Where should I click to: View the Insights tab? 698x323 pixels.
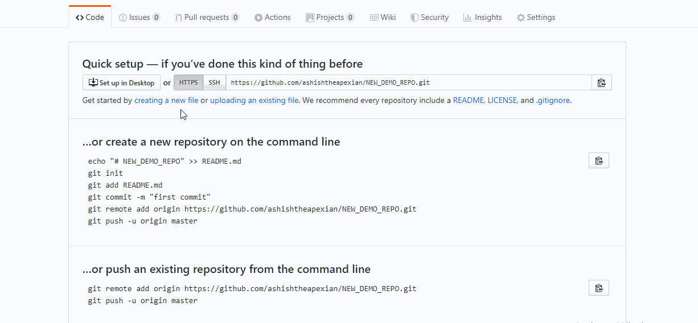point(482,17)
